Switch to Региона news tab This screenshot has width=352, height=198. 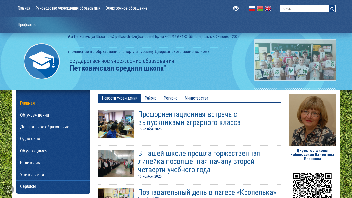pyautogui.click(x=171, y=98)
